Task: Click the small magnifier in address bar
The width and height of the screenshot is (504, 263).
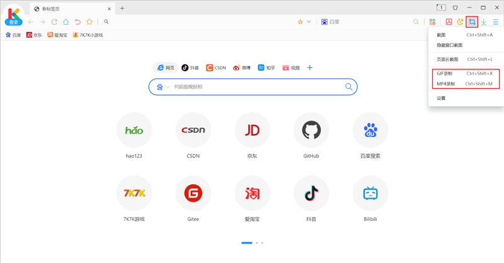Action: point(106,22)
